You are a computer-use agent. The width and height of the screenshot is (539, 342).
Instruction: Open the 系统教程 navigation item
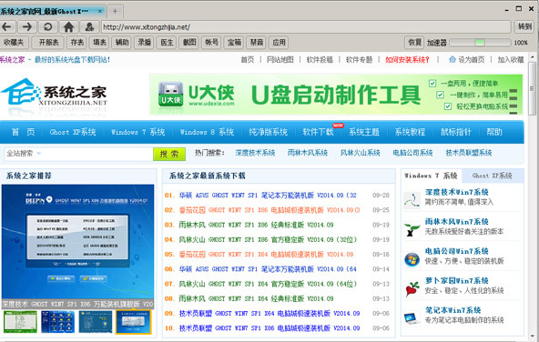pyautogui.click(x=410, y=132)
